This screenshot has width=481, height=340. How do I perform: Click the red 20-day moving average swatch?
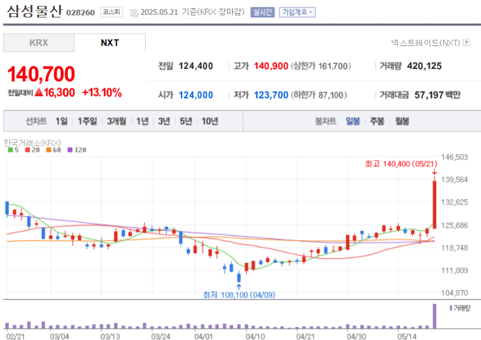point(27,150)
